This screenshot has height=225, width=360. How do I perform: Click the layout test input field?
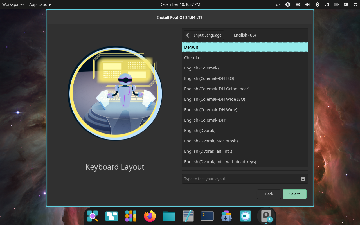pos(239,179)
